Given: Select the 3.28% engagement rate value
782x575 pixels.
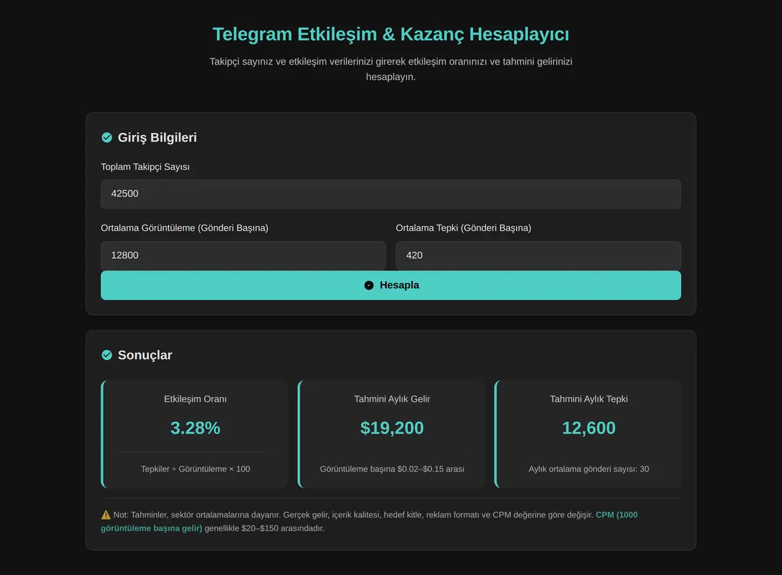Looking at the screenshot, I should point(195,428).
